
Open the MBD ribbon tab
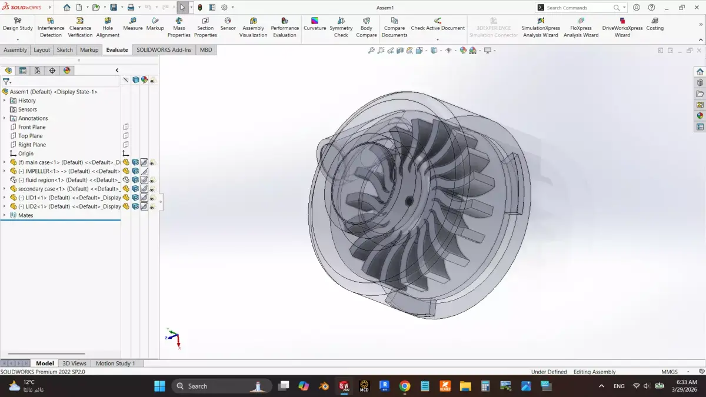(206, 50)
